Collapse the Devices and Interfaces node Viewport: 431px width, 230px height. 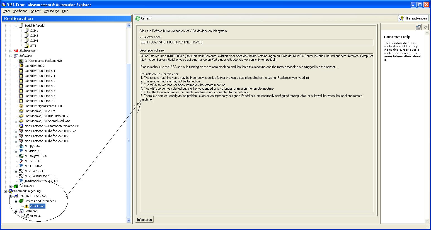tap(16, 201)
